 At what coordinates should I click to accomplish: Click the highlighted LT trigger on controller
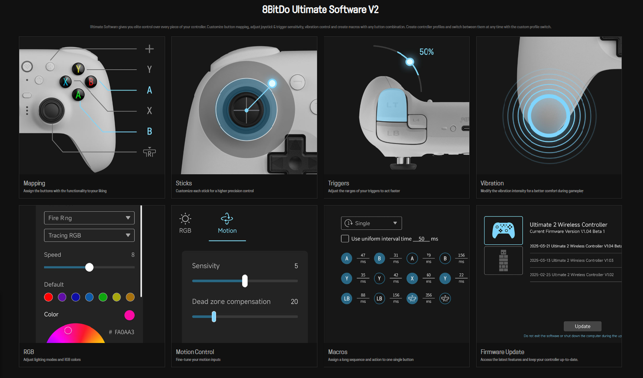coord(392,105)
